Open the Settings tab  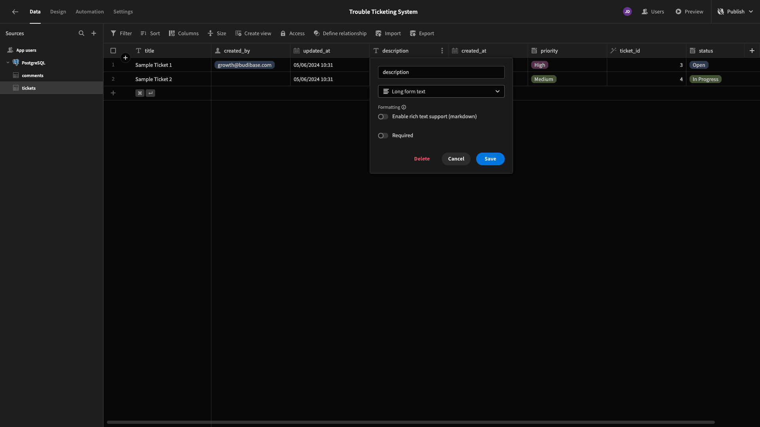(123, 12)
